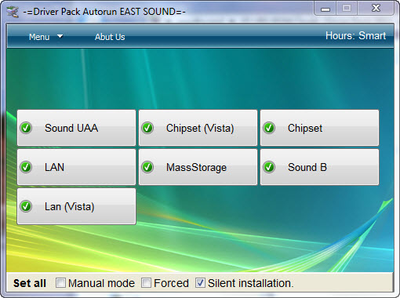Click the green checkmark icon beside Sound UAA
Screen dimensions: 400x298
(x=26, y=128)
